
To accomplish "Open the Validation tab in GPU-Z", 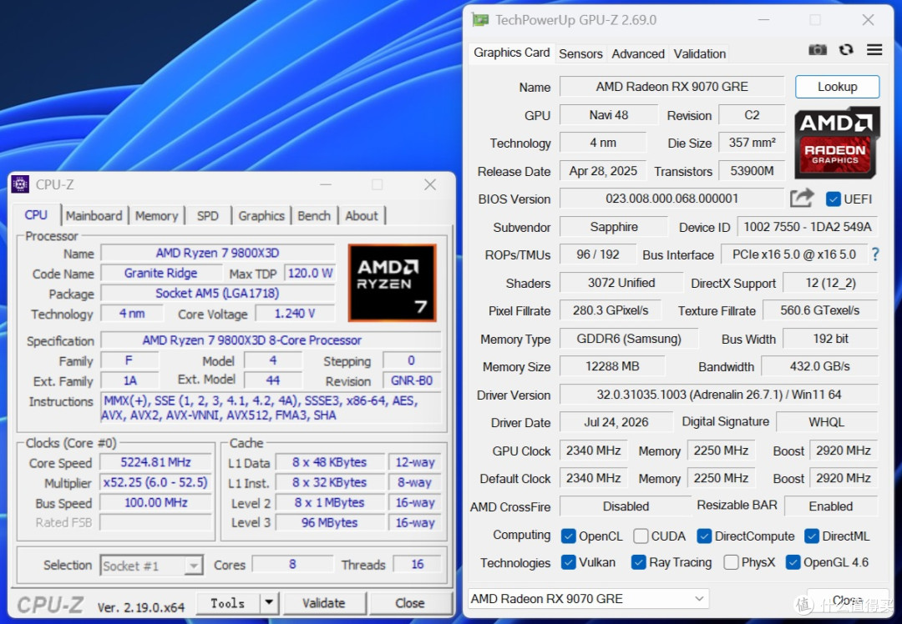I will click(x=700, y=54).
